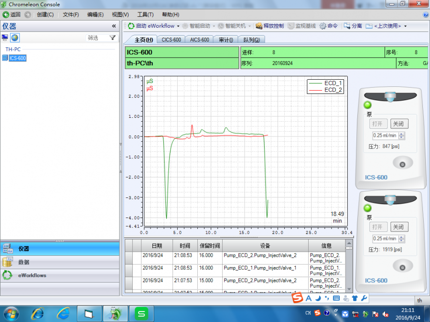Viewport: 430px width, 322px height.
Task: Click 打开 button on upper pump
Action: pyautogui.click(x=378, y=124)
